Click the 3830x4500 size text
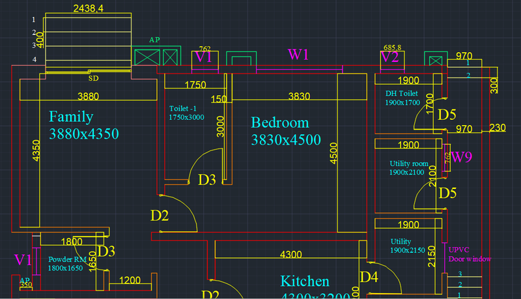 pos(286,140)
